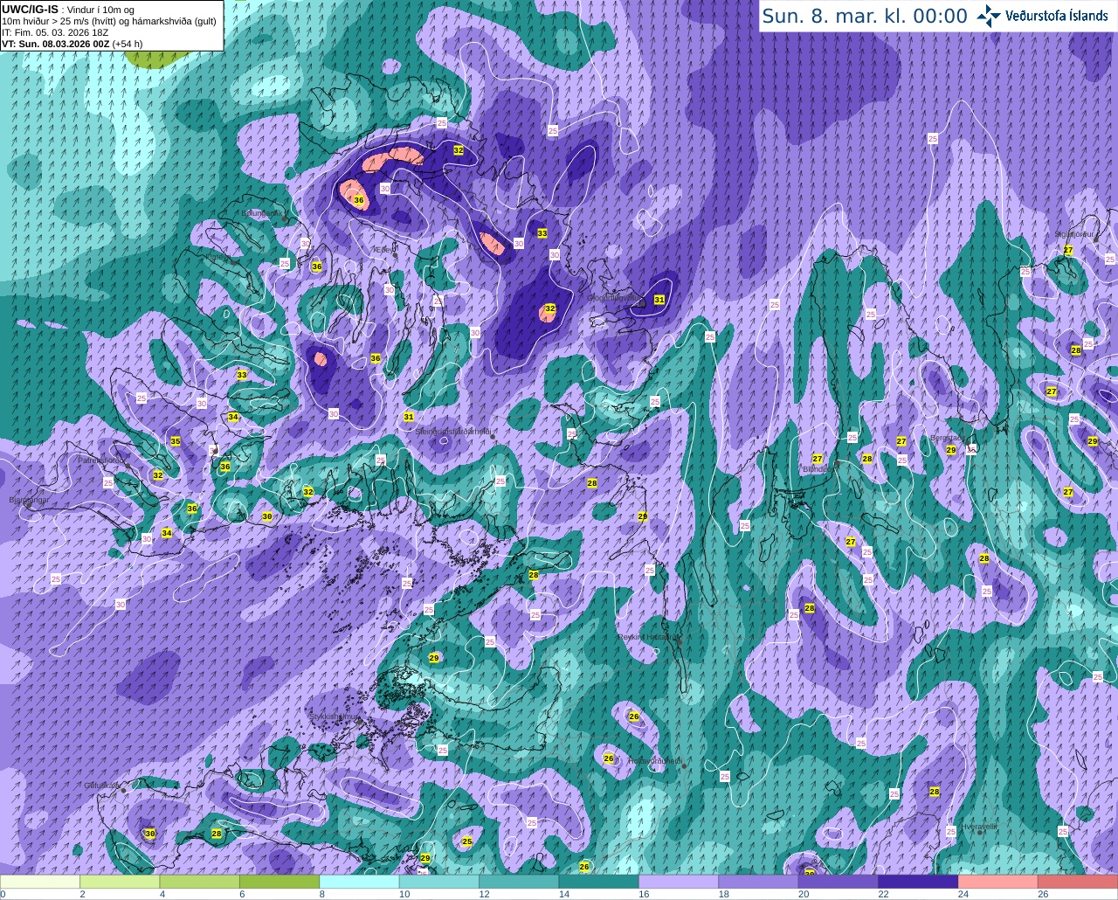Pick the deep violet 20–22 m/s scale swatch
Viewport: 1118px width, 900px height.
tap(838, 882)
